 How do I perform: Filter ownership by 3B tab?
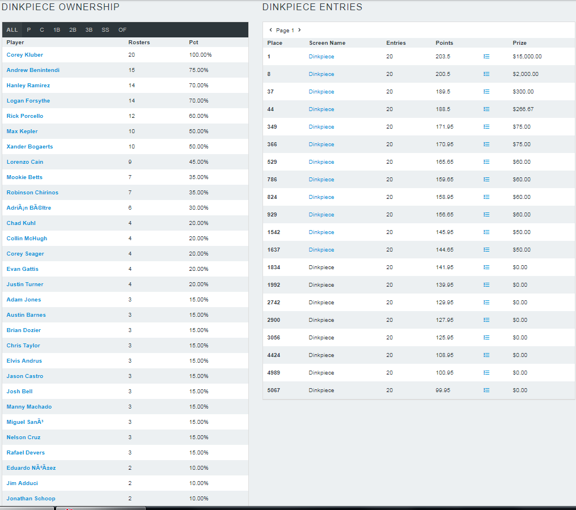[89, 29]
